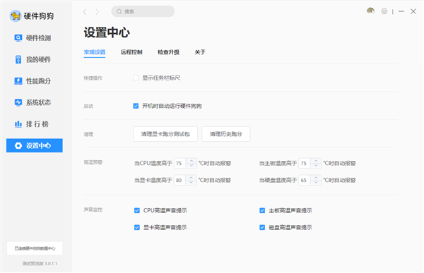Screen dimensions: 424x273
Task: Enable the 显示任务栏标尺 checkbox
Action: coord(136,78)
